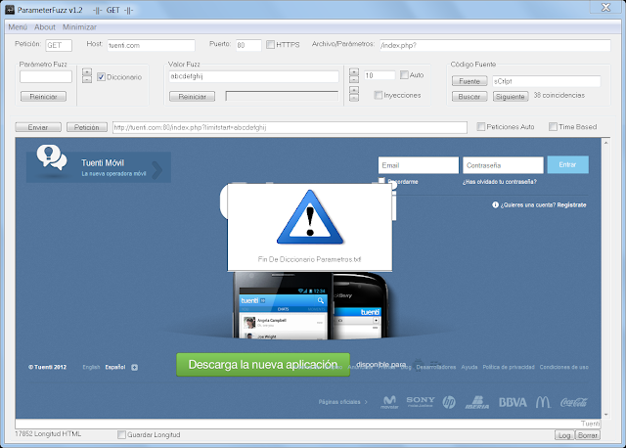Viewport: 626px width, 448px height.
Task: Click the Borrar button
Action: tap(587, 435)
